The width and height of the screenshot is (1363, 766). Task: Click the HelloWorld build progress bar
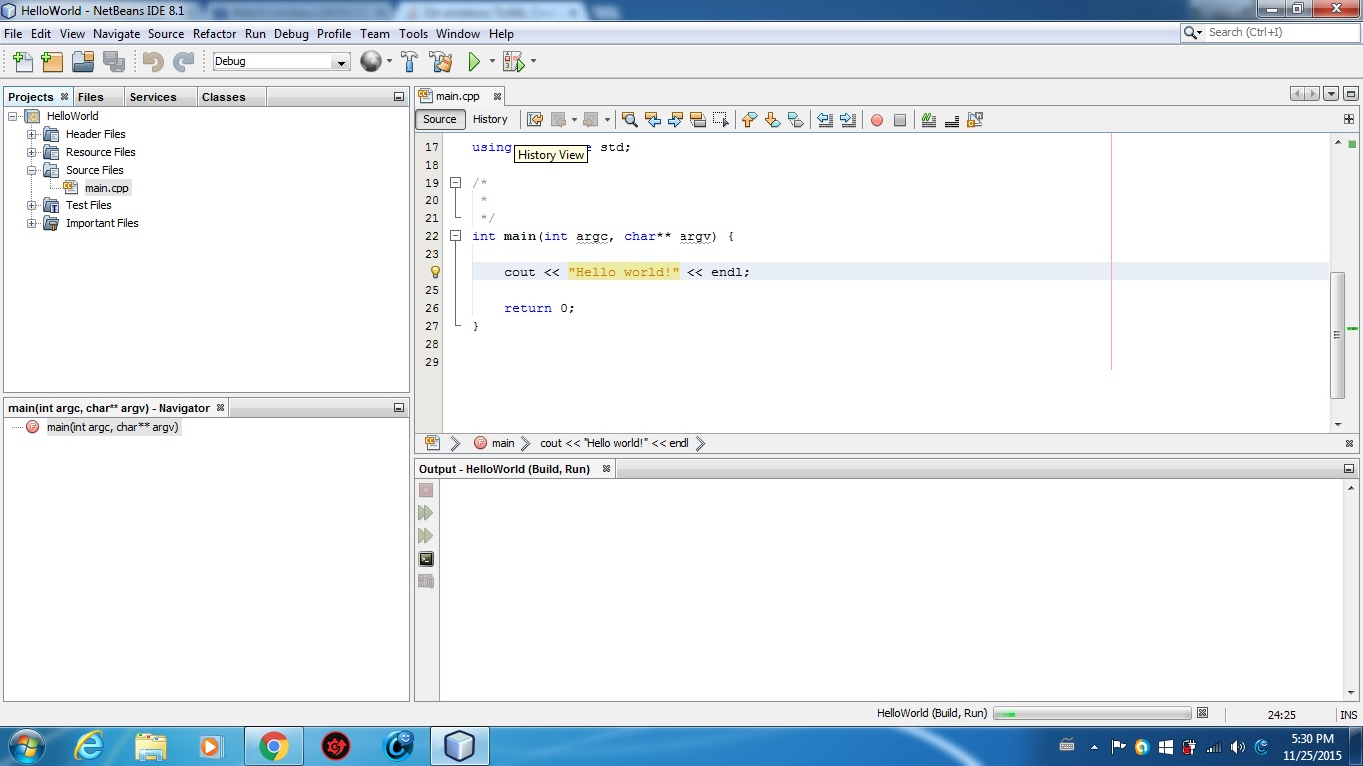coord(1093,714)
